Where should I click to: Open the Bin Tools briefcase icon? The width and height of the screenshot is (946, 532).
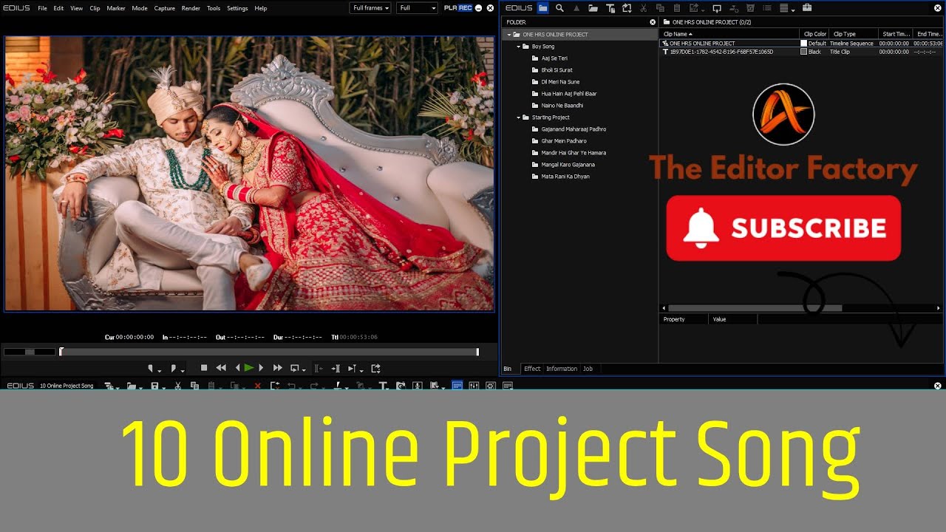[807, 8]
